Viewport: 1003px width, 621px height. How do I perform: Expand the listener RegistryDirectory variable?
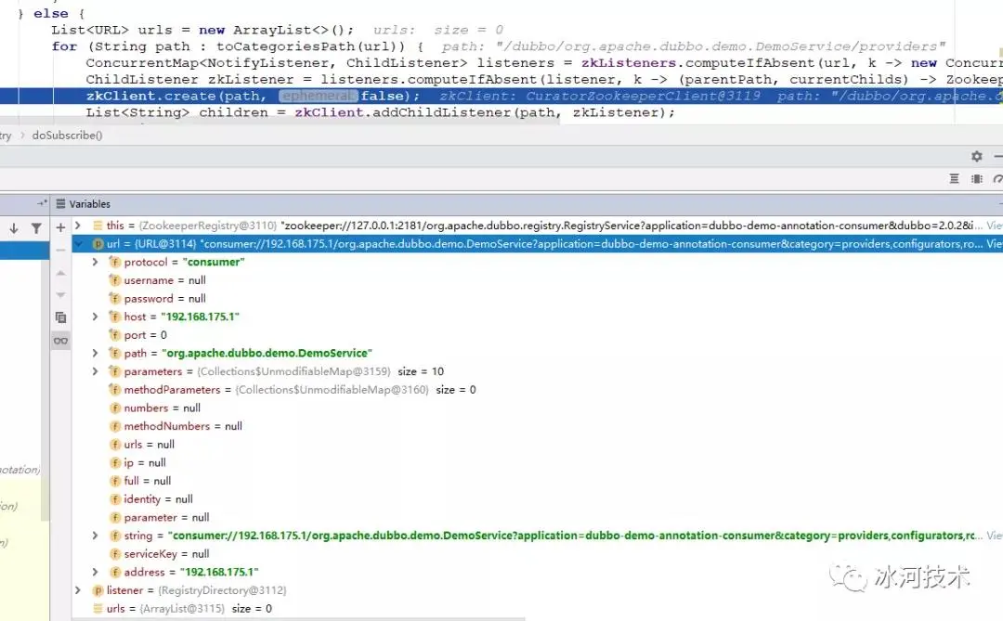[x=78, y=589]
